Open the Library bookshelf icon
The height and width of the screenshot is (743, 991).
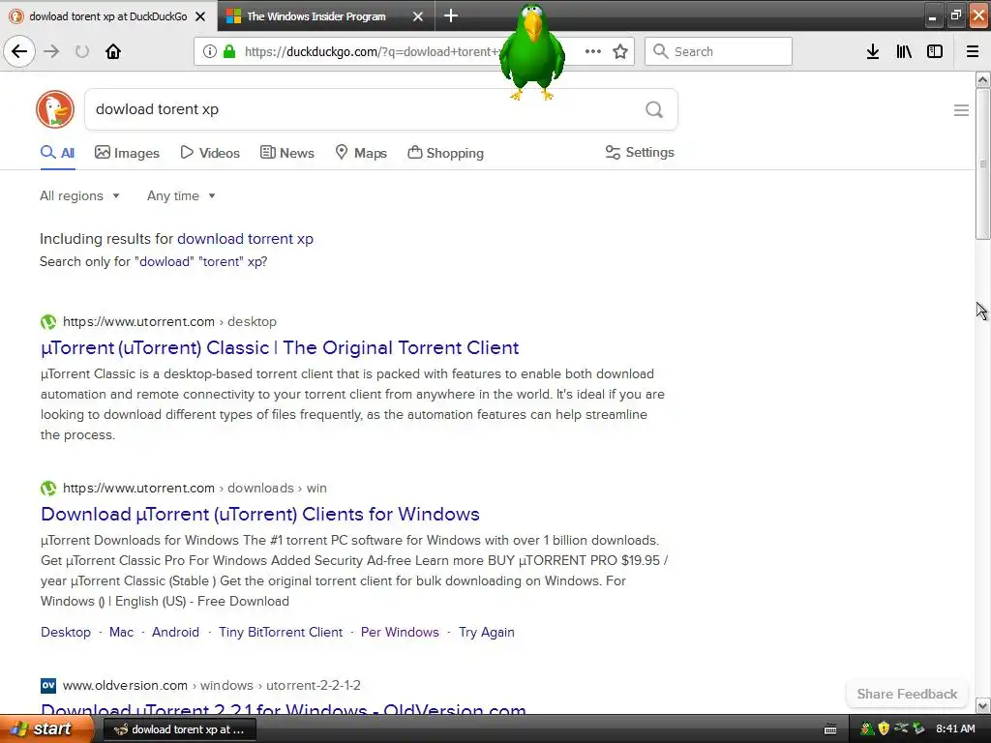tap(904, 51)
